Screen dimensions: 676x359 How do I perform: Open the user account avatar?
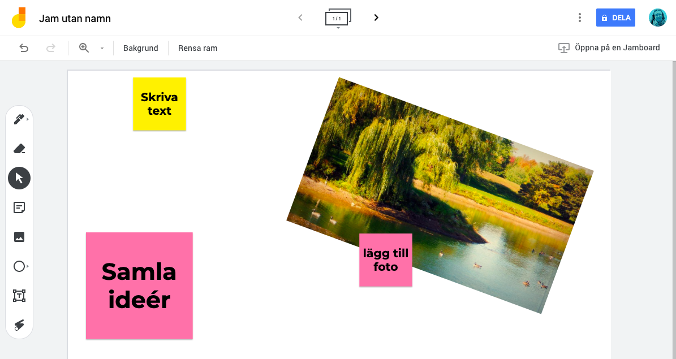click(x=657, y=18)
